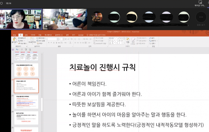Open the File (파일) tab
The height and width of the screenshot is (132, 209).
[14, 35]
